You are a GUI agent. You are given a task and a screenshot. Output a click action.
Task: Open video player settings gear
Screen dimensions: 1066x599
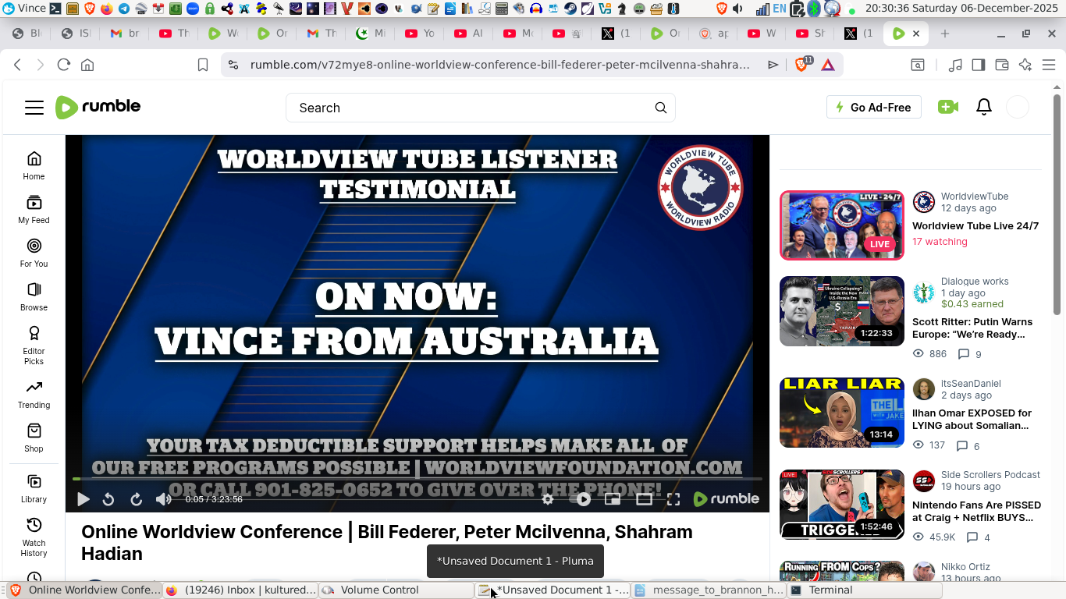[x=548, y=499]
